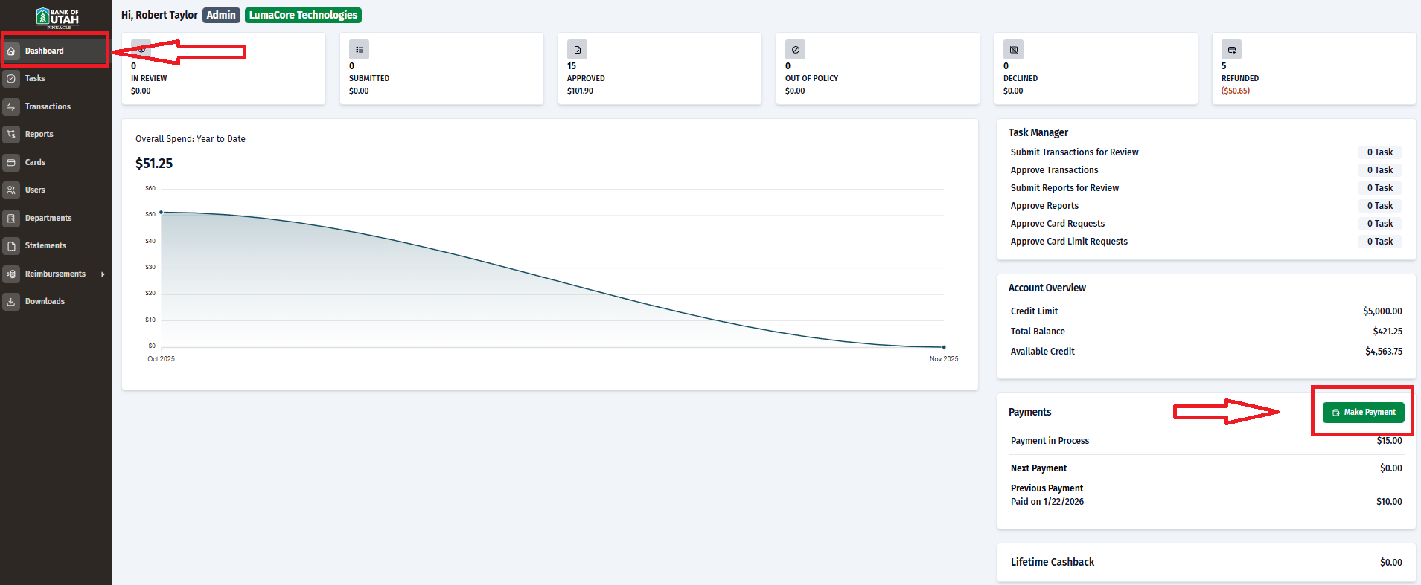Click the Bank of Utah logo
Screen dimensions: 1421x585
(58, 18)
